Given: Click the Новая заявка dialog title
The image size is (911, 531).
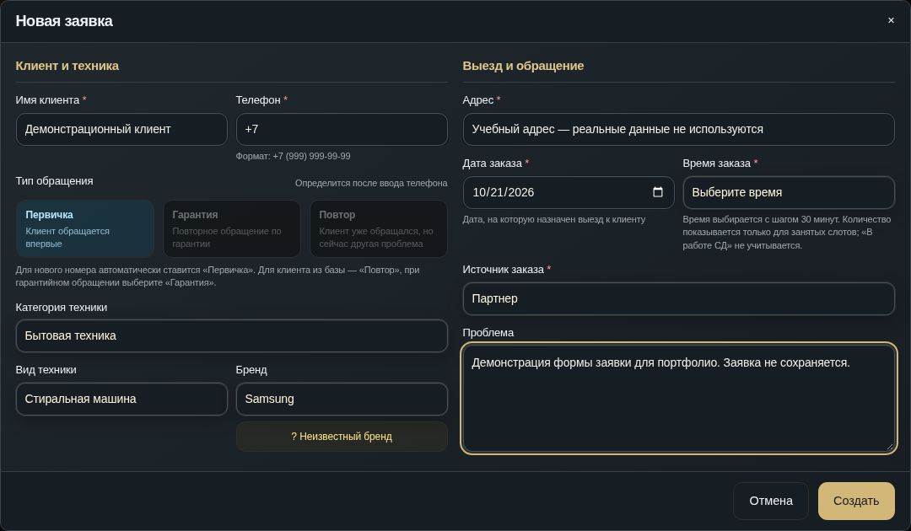Looking at the screenshot, I should [x=64, y=21].
